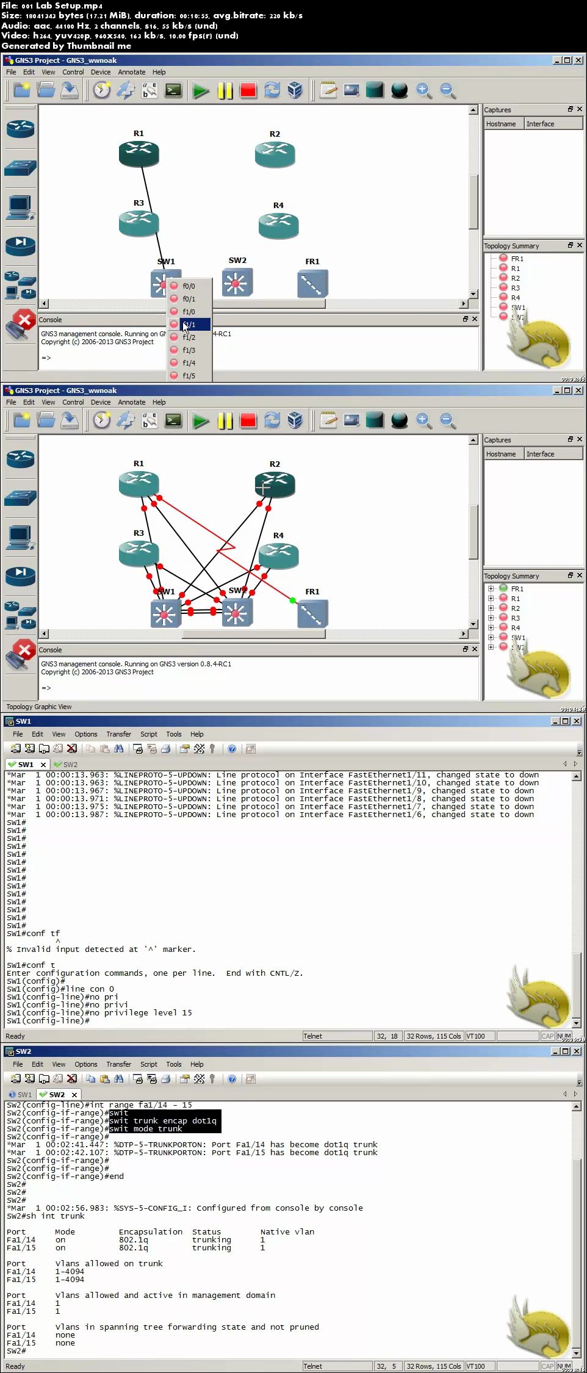Click Connect icon in SW1 terminal toolbar
This screenshot has height=1373, width=587.
pyautogui.click(x=16, y=749)
